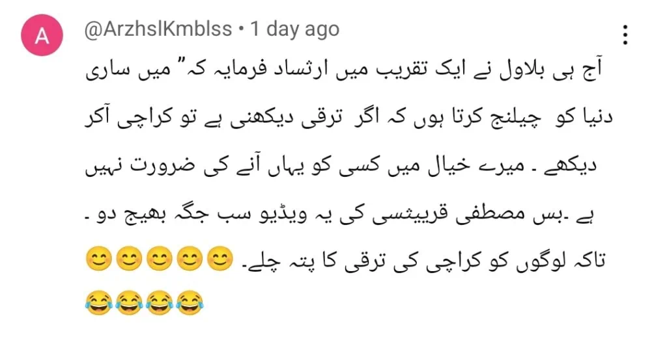The height and width of the screenshot is (342, 667).
Task: Click the "1 day ago" timestamp
Action: pyautogui.click(x=295, y=29)
